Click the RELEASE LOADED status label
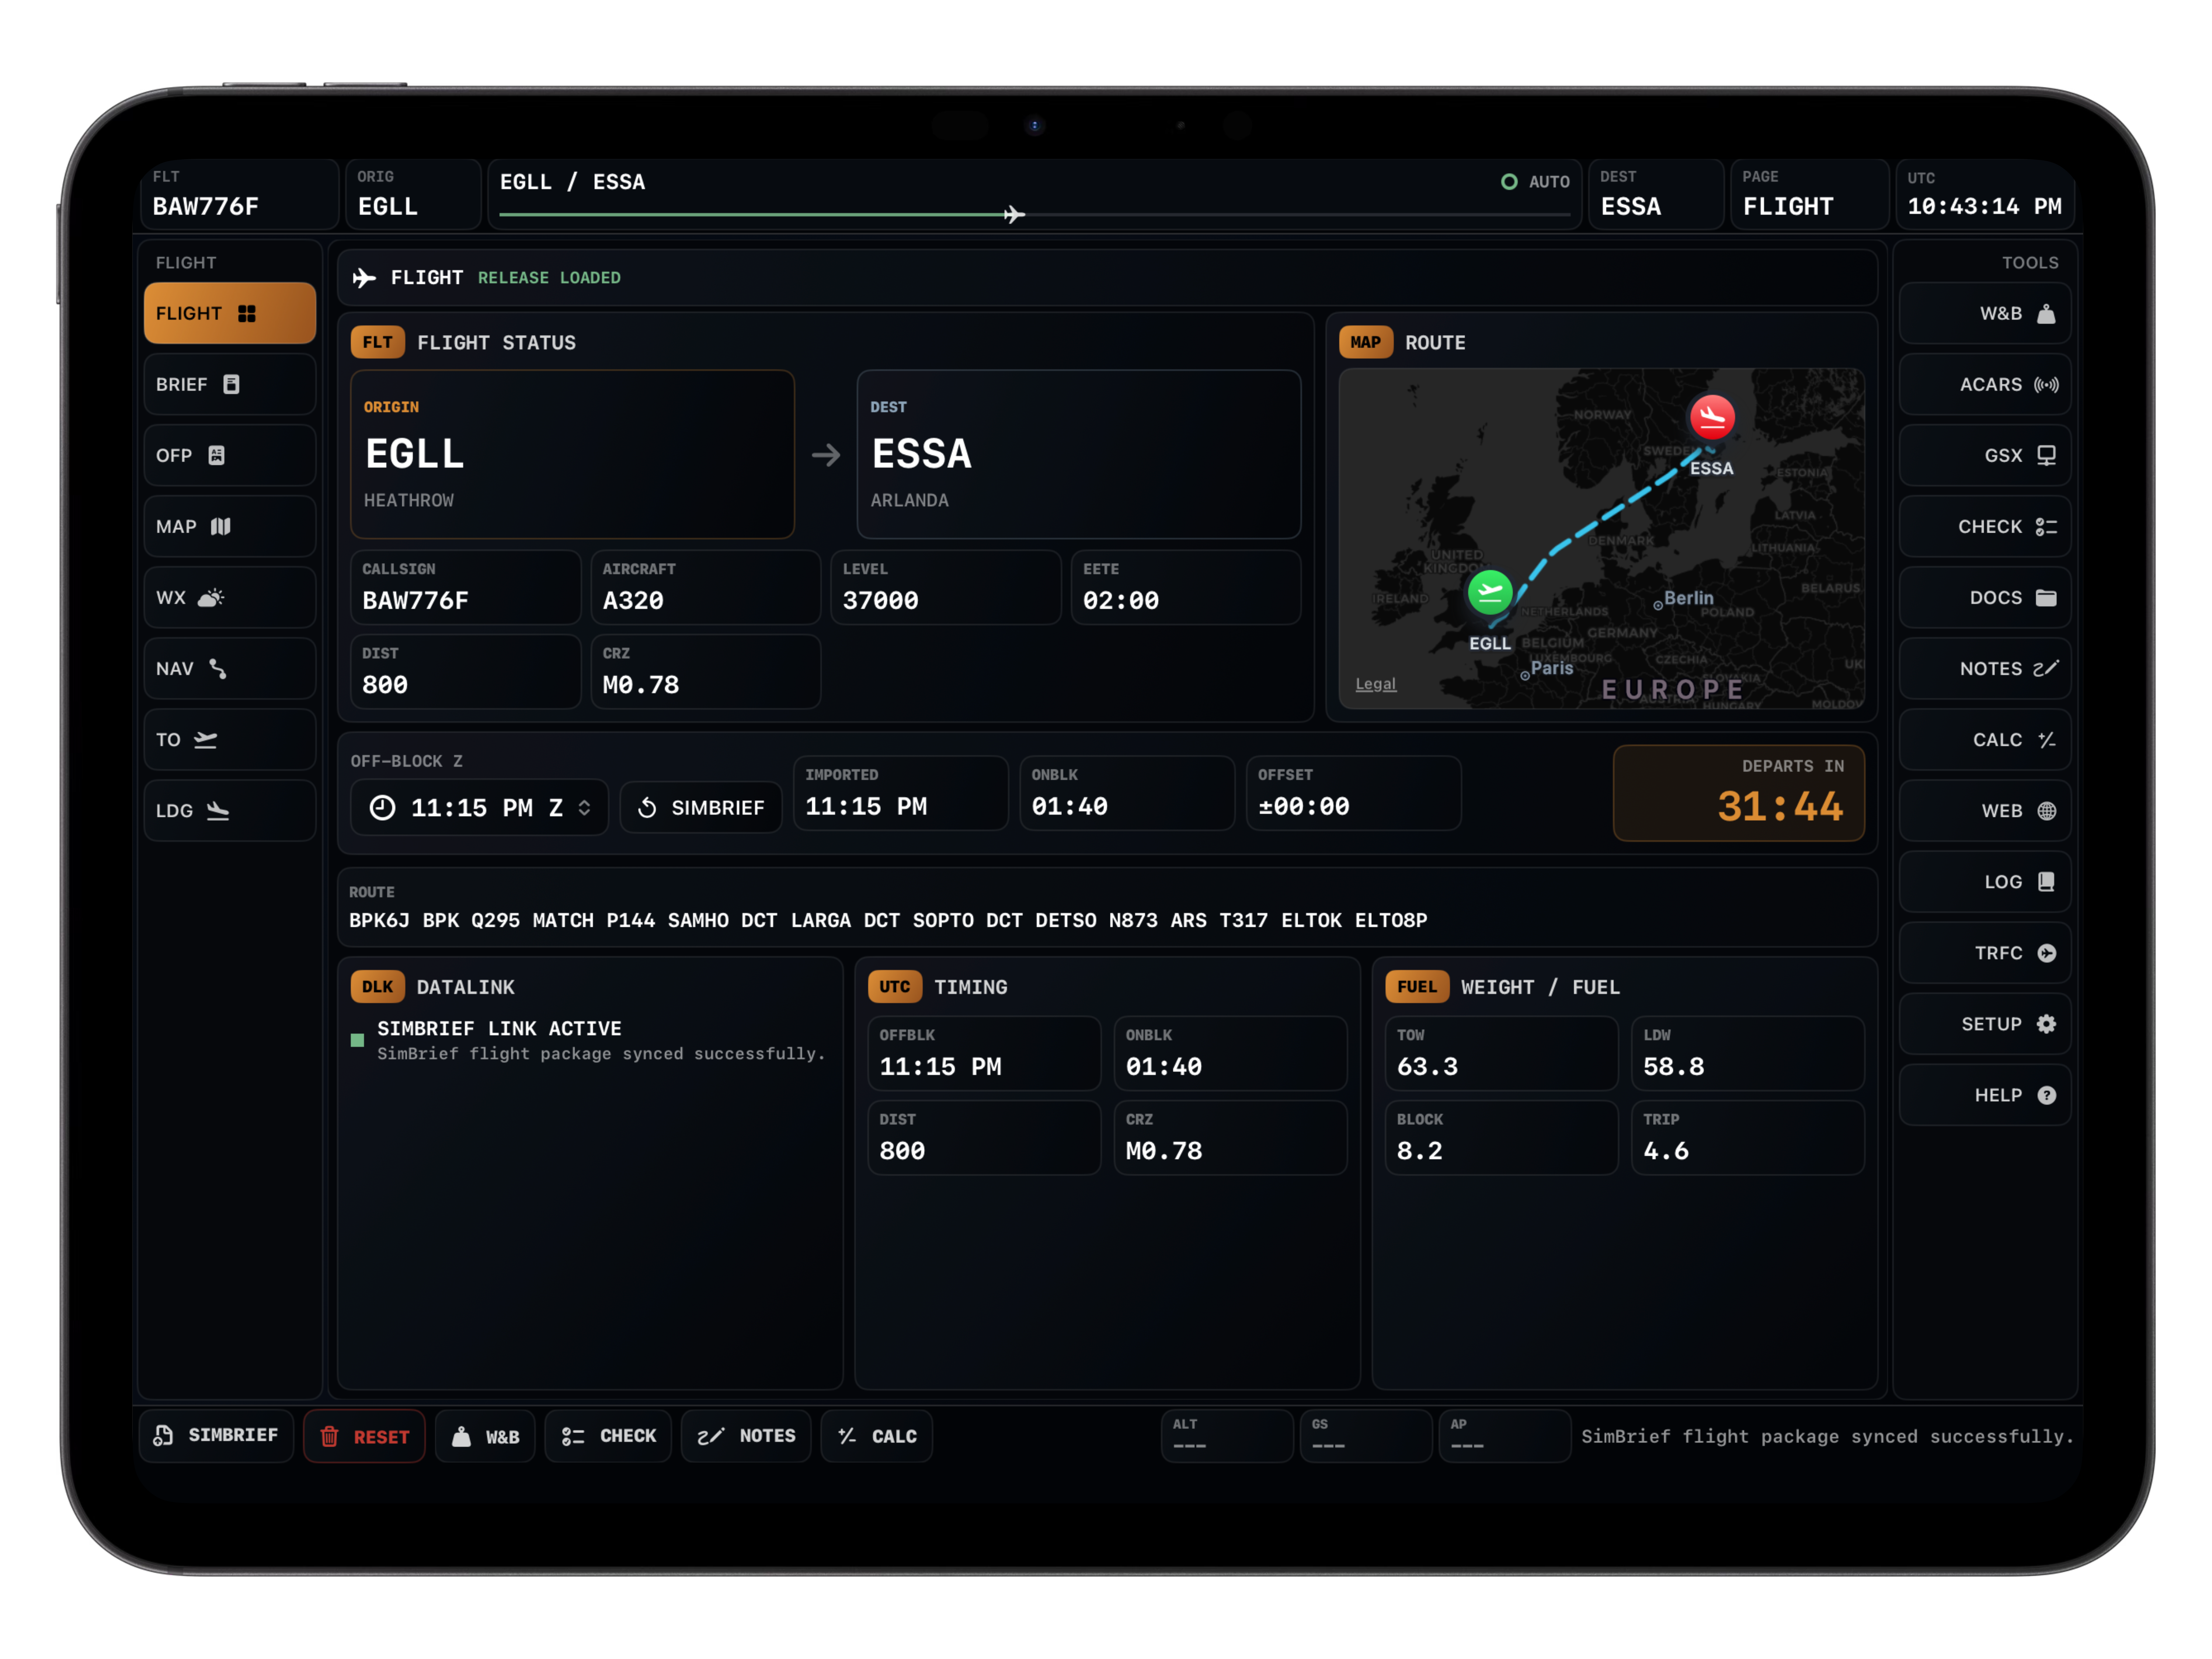Screen dimensions: 2212x1659 coord(549,278)
